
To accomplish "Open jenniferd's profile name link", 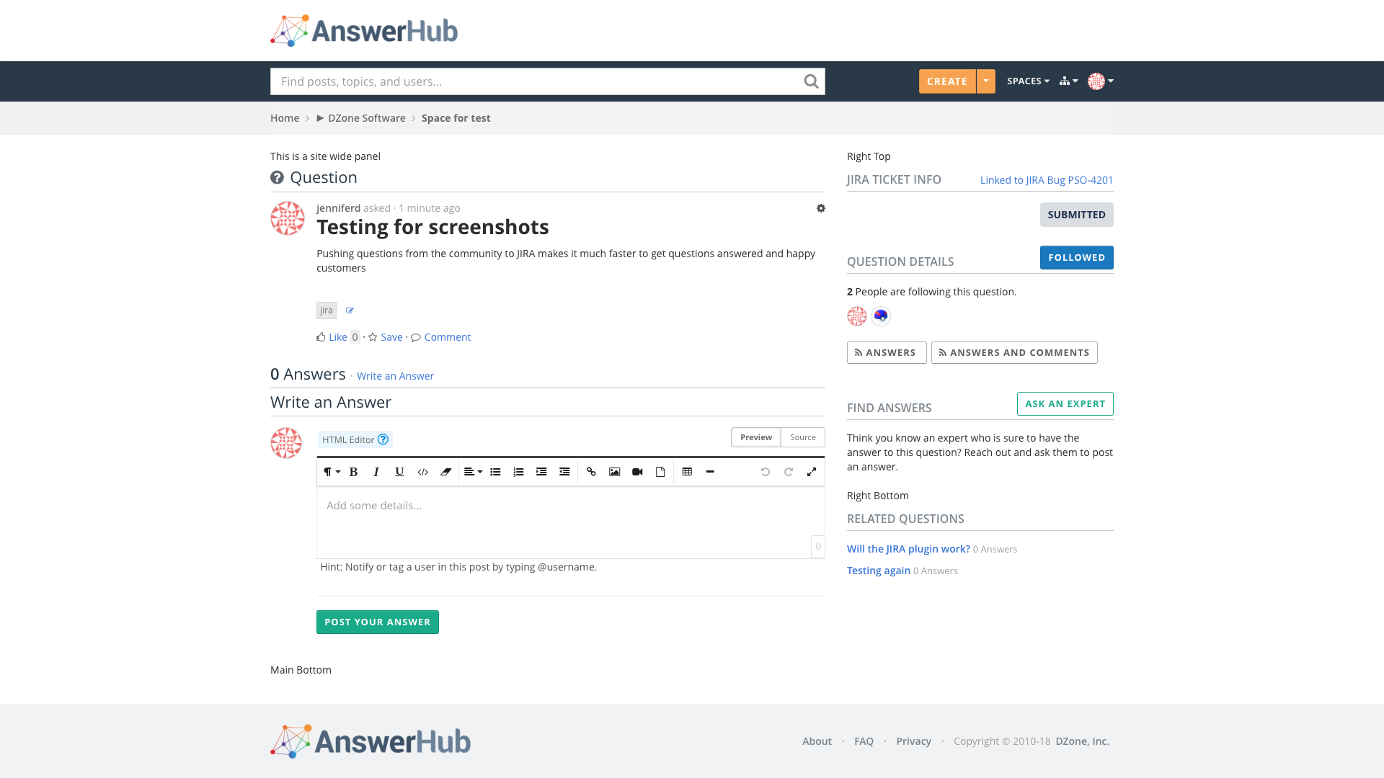I will pyautogui.click(x=338, y=208).
